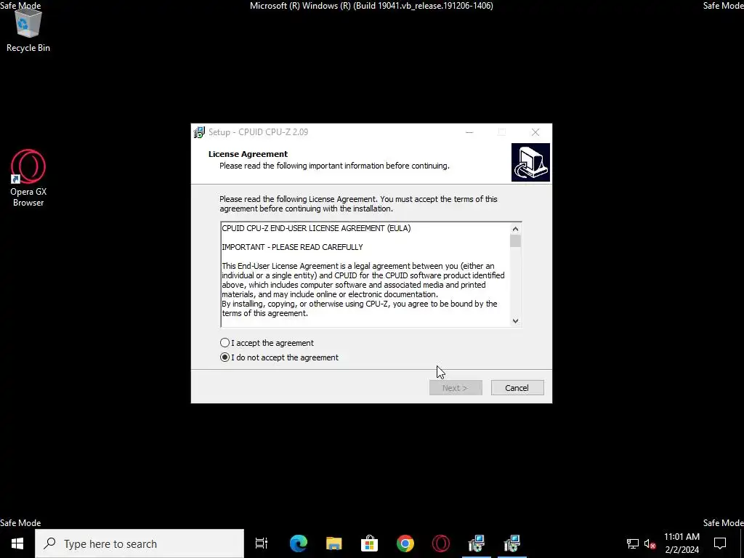Click the license text scroll up arrow

pyautogui.click(x=515, y=229)
